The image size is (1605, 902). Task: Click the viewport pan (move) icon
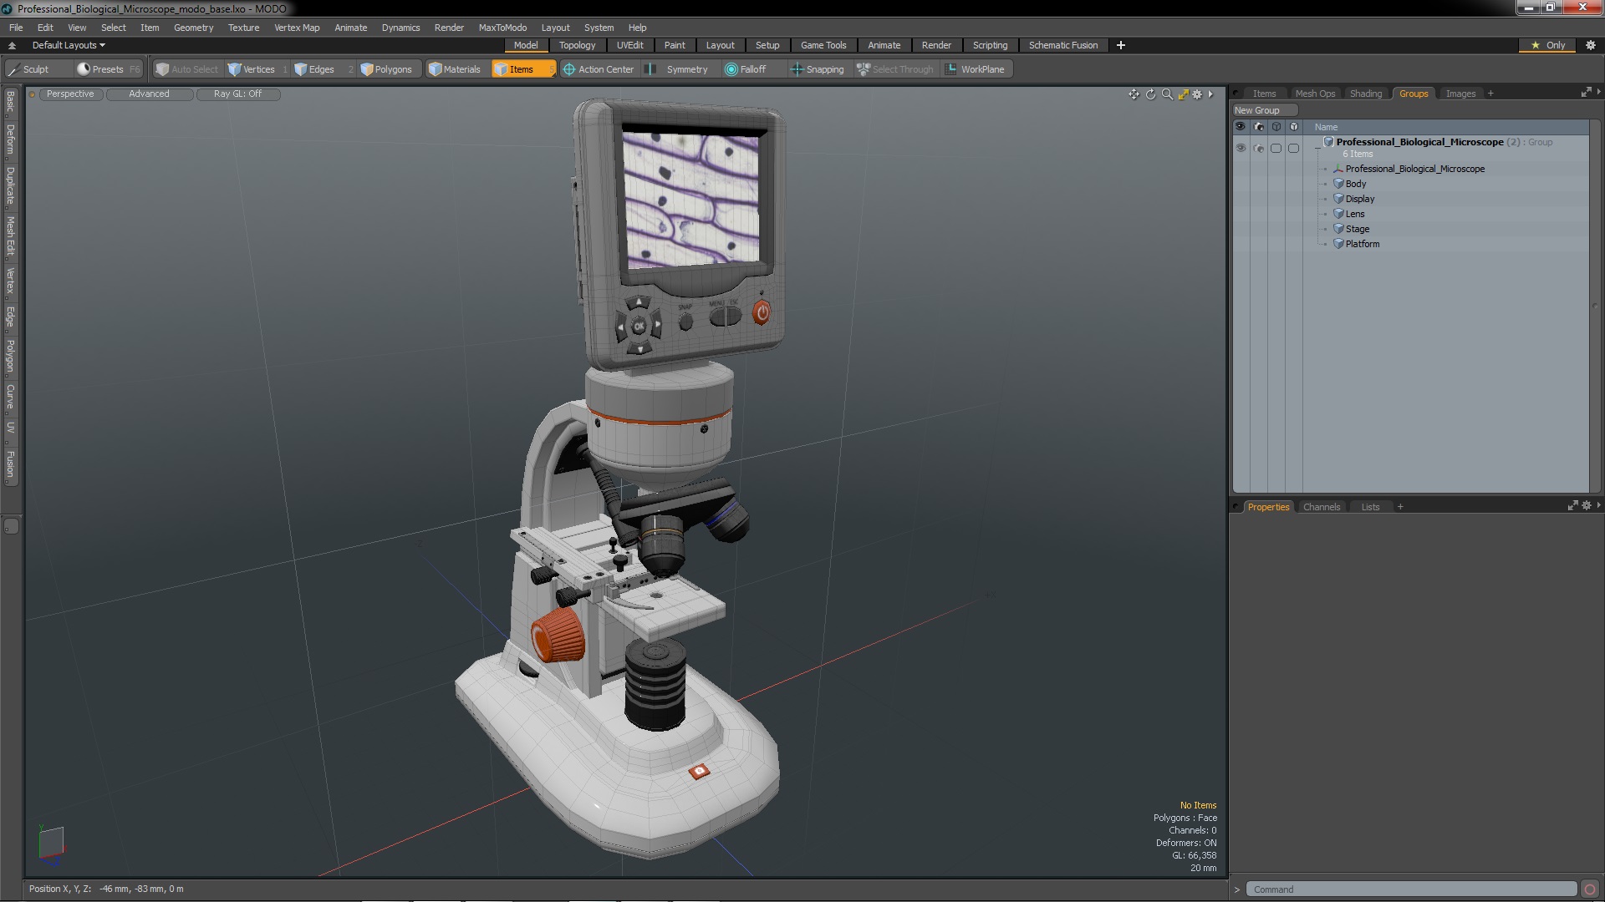(1134, 94)
